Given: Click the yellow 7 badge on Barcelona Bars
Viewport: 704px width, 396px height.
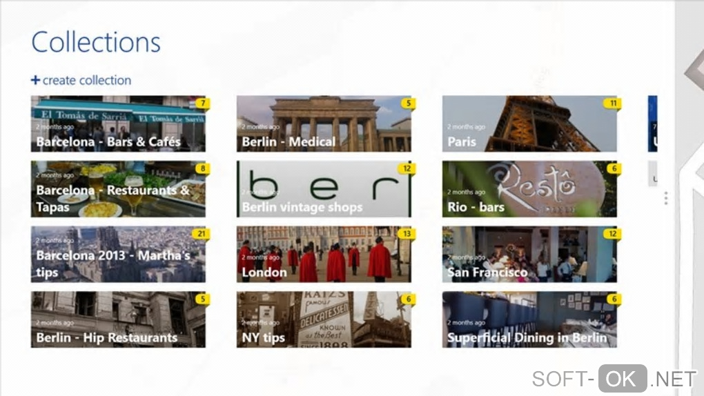Looking at the screenshot, I should (203, 103).
